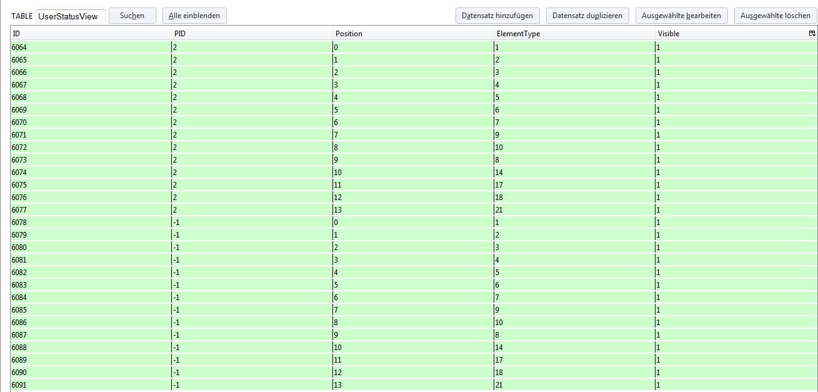This screenshot has height=392, width=818.
Task: Select row with ID 6082
Action: (413, 273)
